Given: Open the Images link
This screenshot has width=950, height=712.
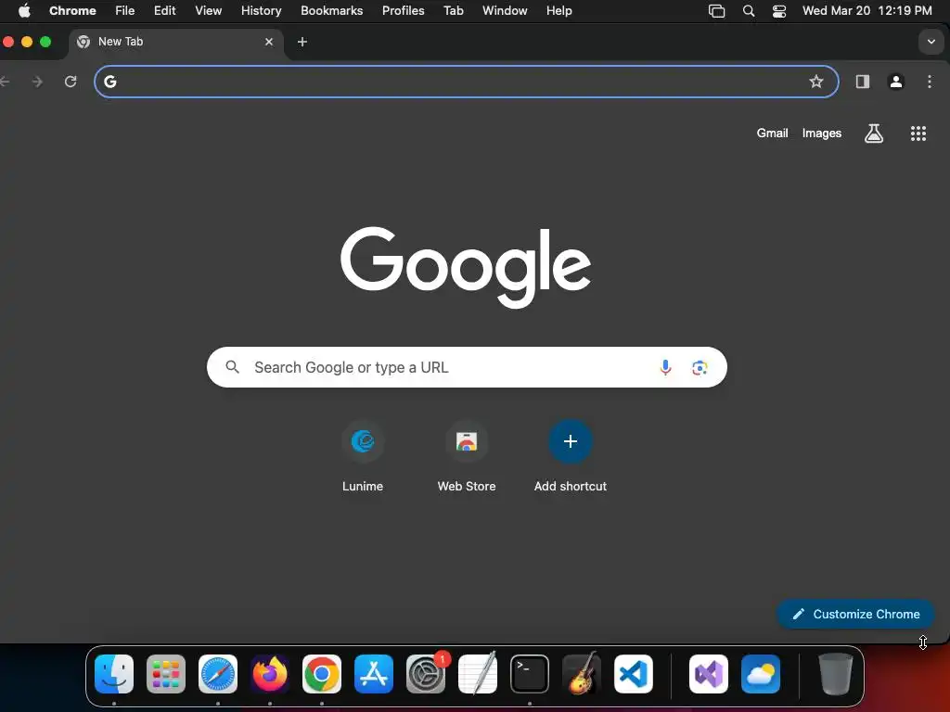Looking at the screenshot, I should coord(822,133).
